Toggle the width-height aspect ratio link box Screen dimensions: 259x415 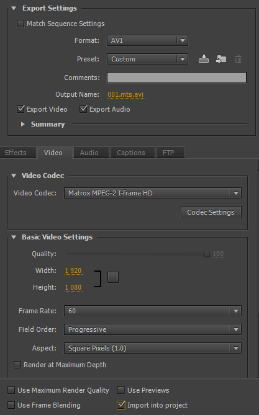pos(113,277)
